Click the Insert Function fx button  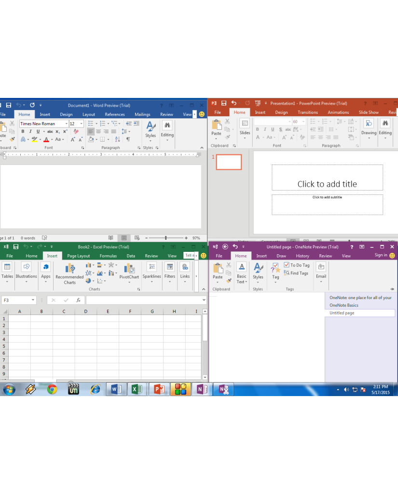point(78,300)
